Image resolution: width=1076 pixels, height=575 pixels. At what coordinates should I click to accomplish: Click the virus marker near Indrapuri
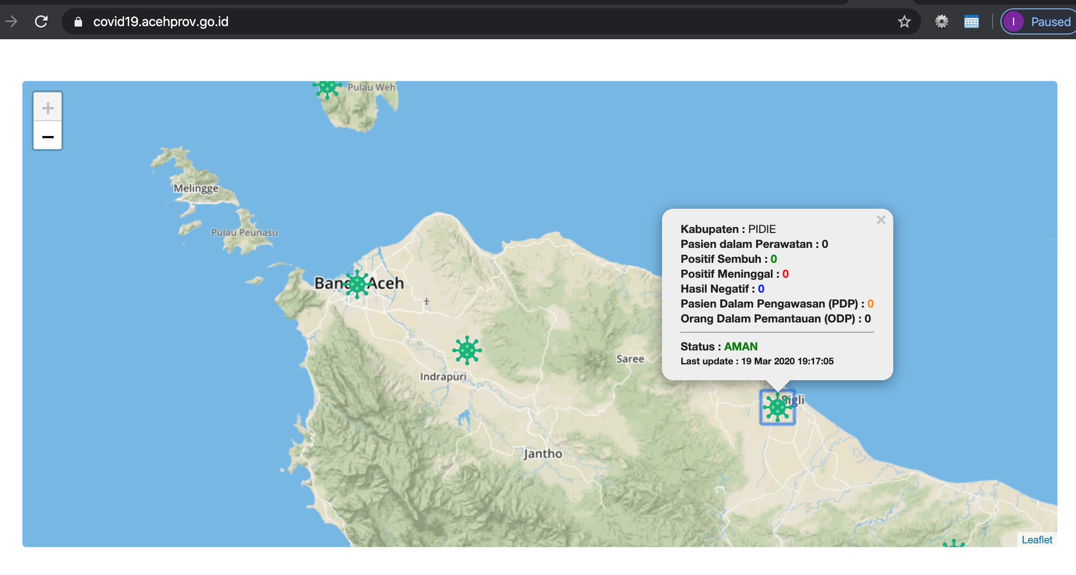tap(467, 350)
